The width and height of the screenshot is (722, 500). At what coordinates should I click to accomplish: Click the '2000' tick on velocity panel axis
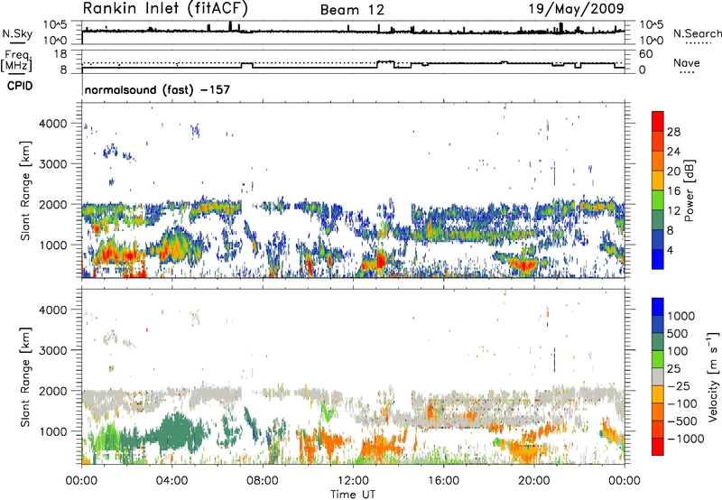[52, 391]
